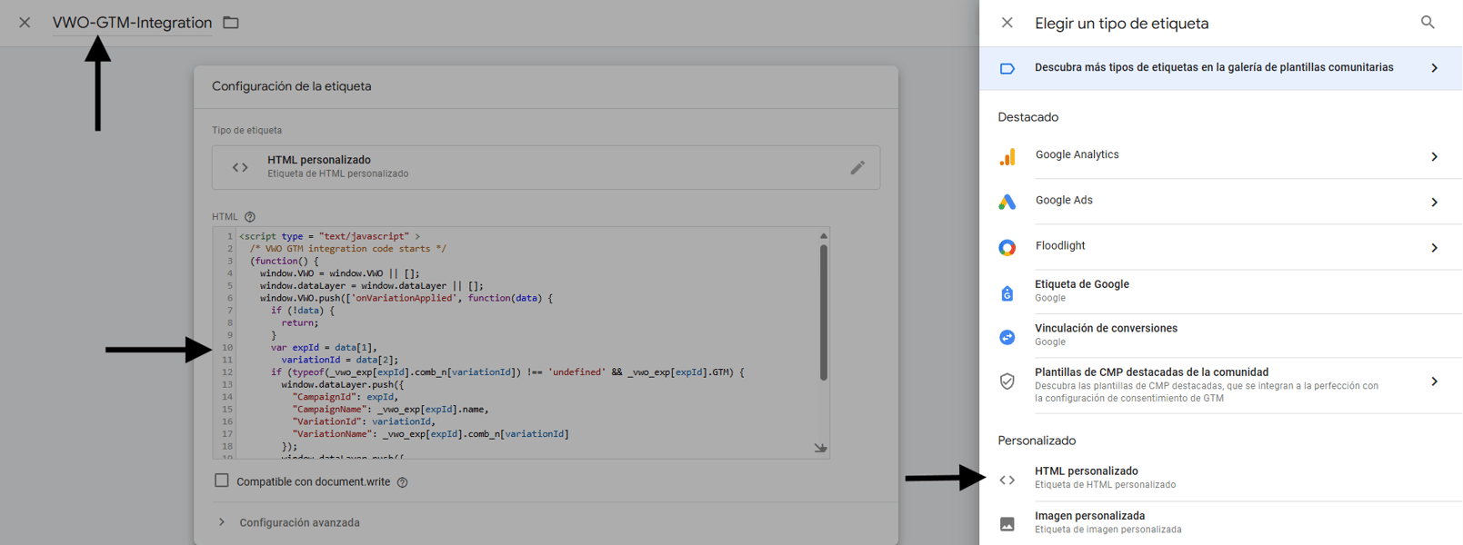Click the Destacado section heading

(1028, 117)
